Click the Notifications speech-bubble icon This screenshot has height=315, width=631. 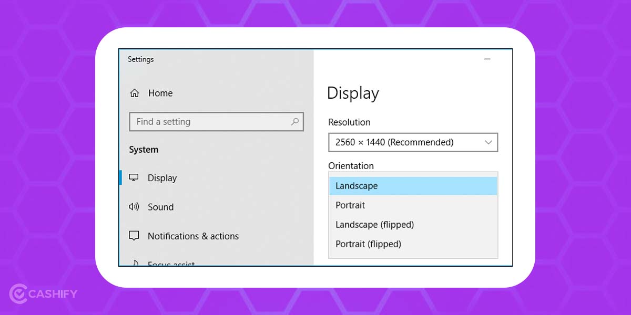134,236
